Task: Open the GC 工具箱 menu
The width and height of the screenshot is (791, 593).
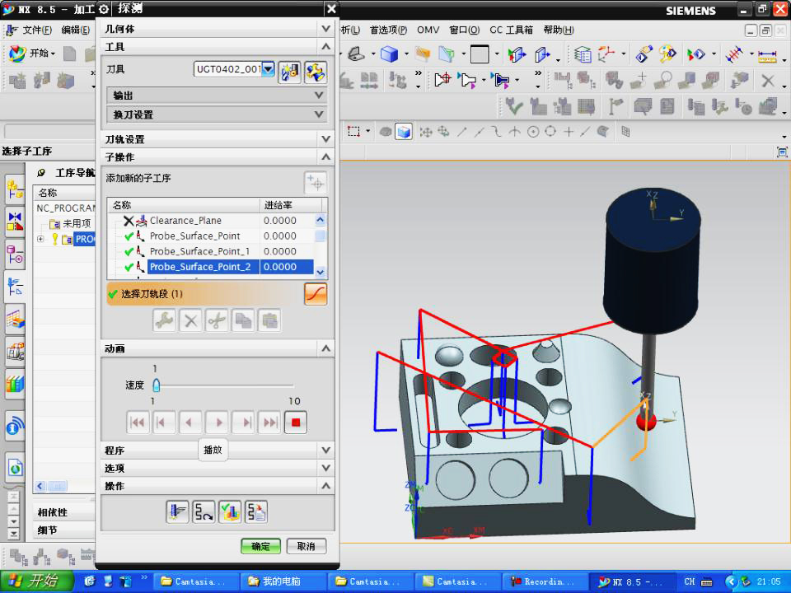Action: click(x=511, y=30)
